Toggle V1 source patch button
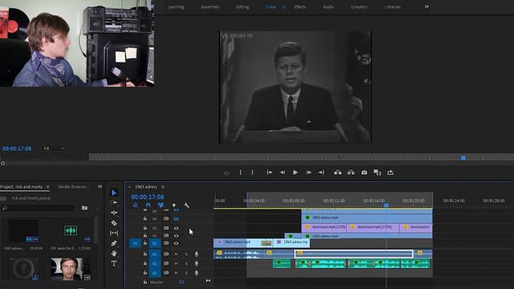This screenshot has width=514, height=289. click(x=135, y=243)
